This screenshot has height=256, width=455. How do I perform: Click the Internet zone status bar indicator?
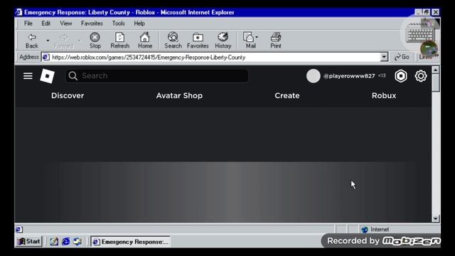[x=375, y=230]
